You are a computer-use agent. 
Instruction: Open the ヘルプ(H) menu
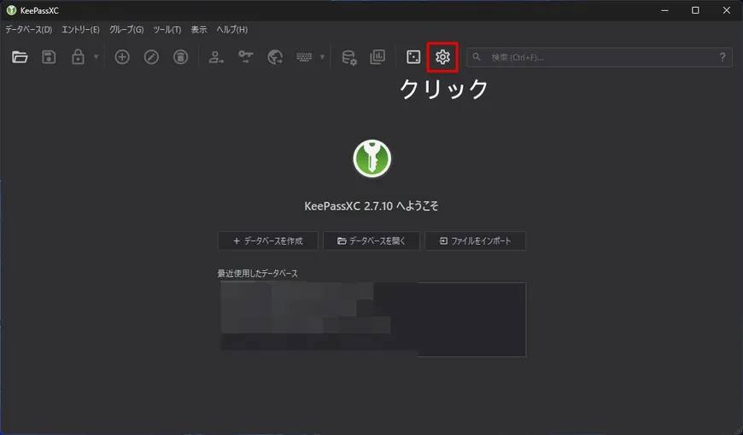pyautogui.click(x=231, y=29)
